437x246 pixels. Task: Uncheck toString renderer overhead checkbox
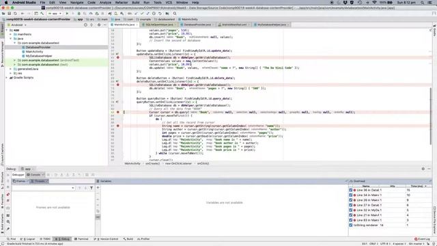point(350,225)
